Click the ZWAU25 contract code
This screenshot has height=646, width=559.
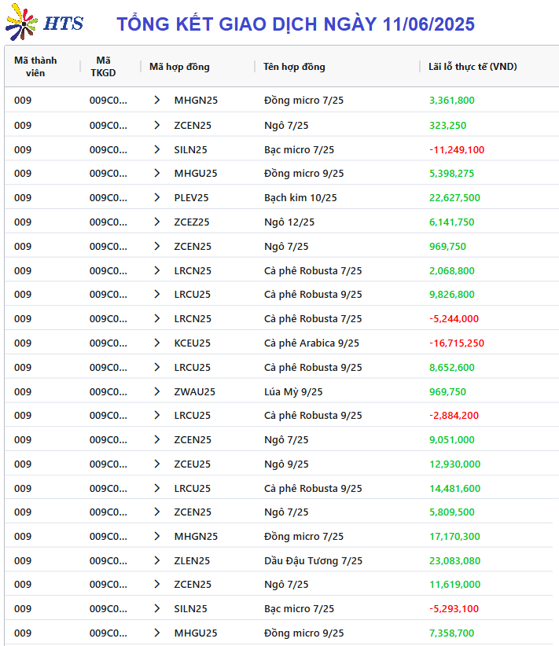click(194, 391)
